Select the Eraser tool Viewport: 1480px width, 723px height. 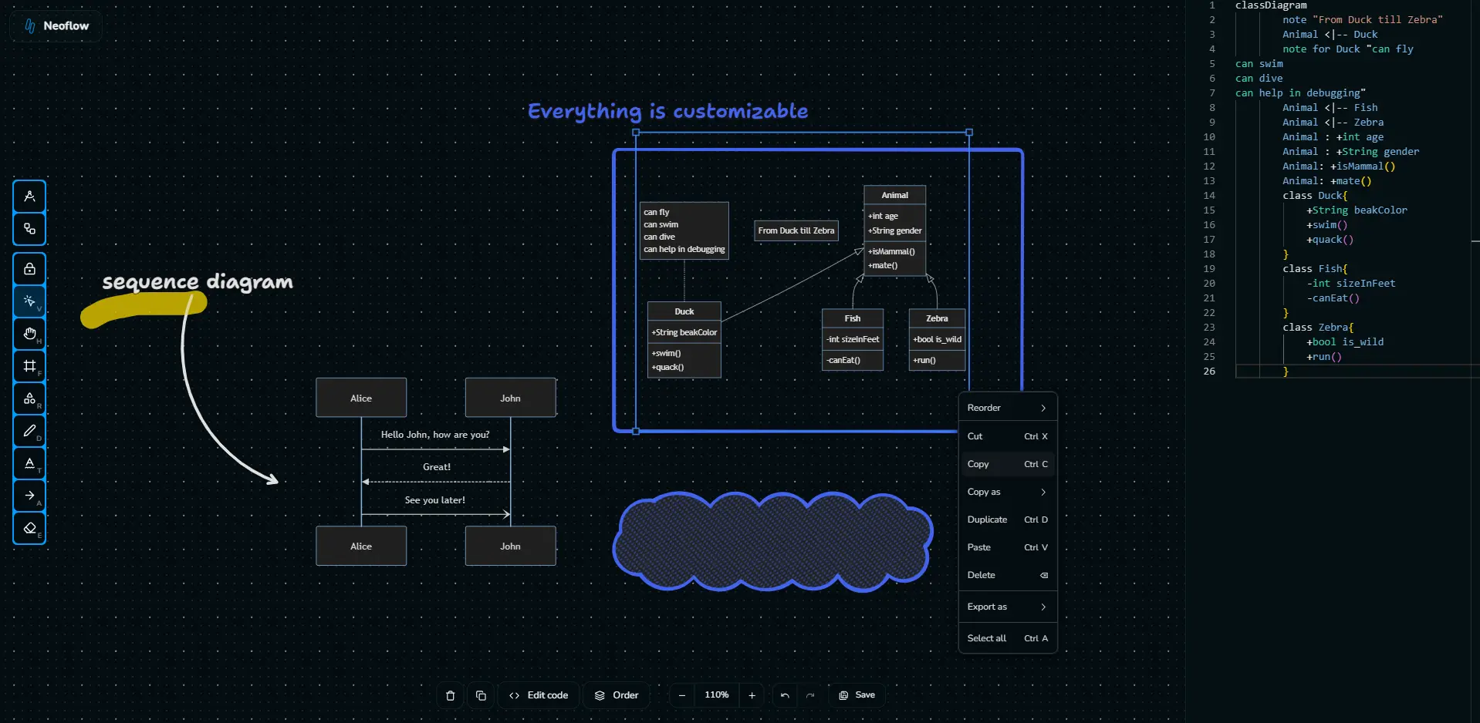29,528
